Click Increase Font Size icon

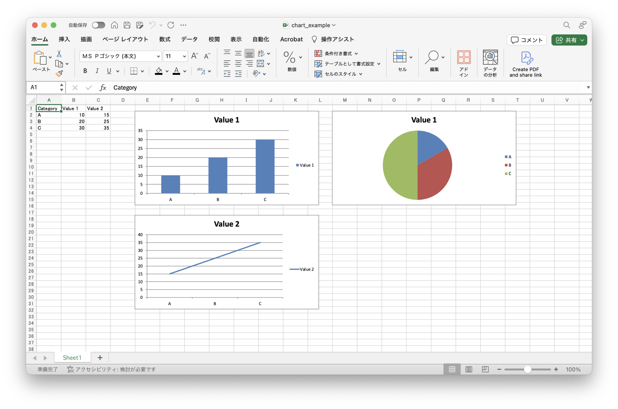195,56
